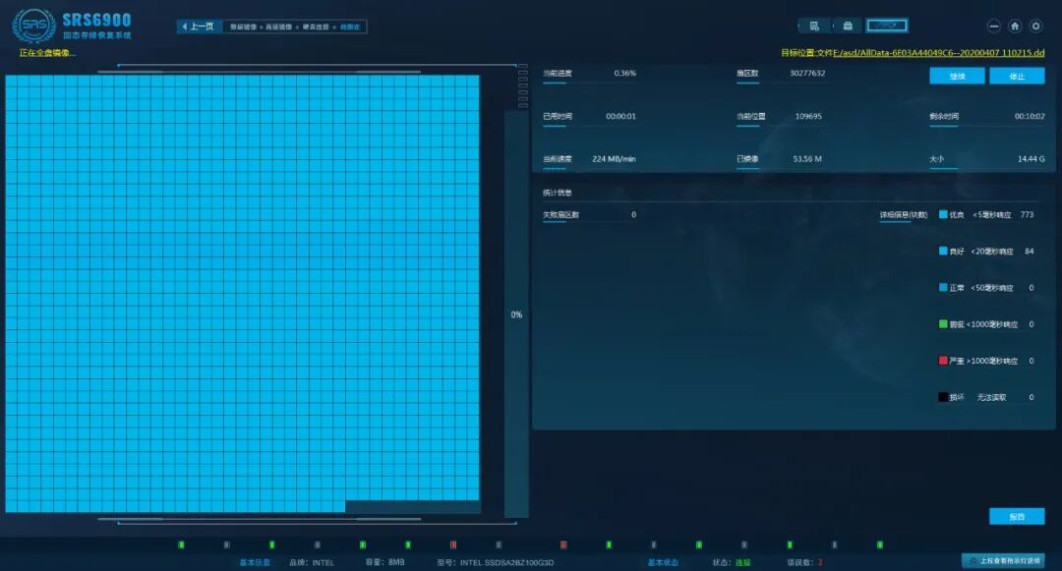Click the 正常 blue color swatch

[x=943, y=288]
